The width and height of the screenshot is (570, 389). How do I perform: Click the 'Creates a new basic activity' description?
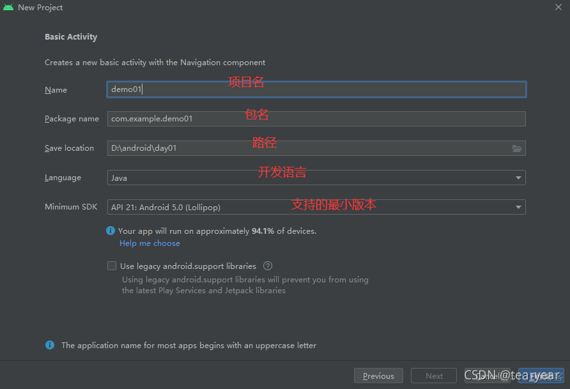[155, 63]
